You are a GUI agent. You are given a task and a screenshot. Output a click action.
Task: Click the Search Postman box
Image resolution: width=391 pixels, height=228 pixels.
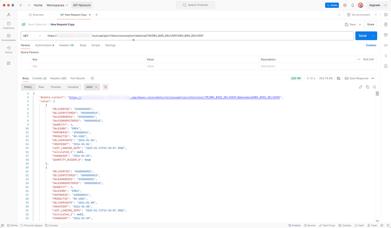pyautogui.click(x=195, y=5)
